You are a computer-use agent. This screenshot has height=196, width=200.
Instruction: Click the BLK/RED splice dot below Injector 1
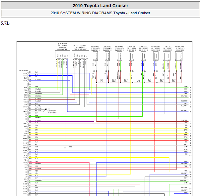click(97, 83)
